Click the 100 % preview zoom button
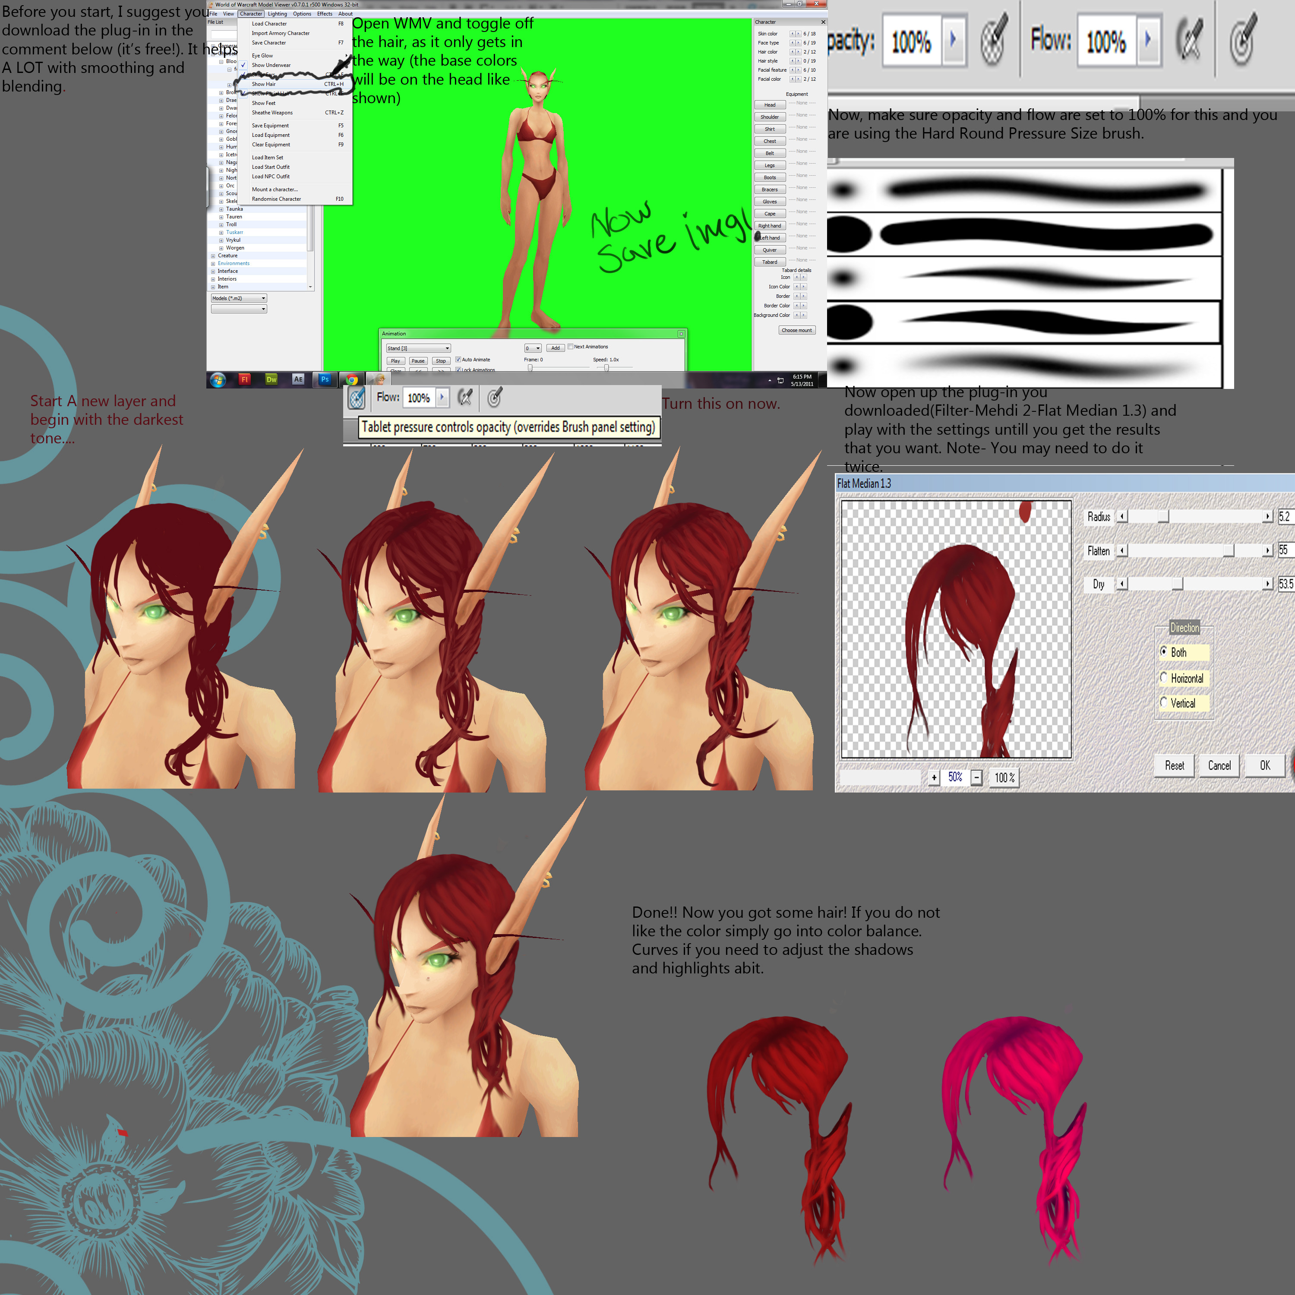The width and height of the screenshot is (1295, 1295). click(x=1004, y=777)
